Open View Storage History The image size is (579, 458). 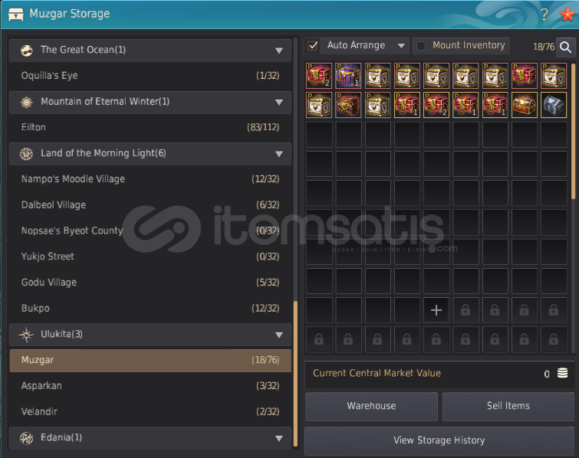tap(439, 440)
